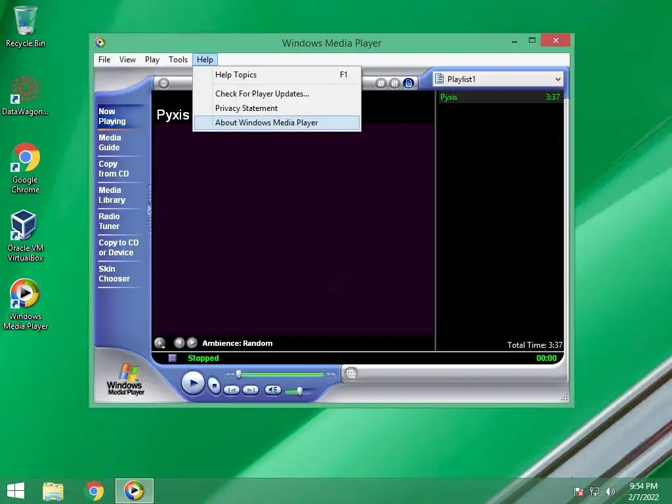Click Windows Media Player taskbar button
The height and width of the screenshot is (504, 672).
[x=134, y=491]
